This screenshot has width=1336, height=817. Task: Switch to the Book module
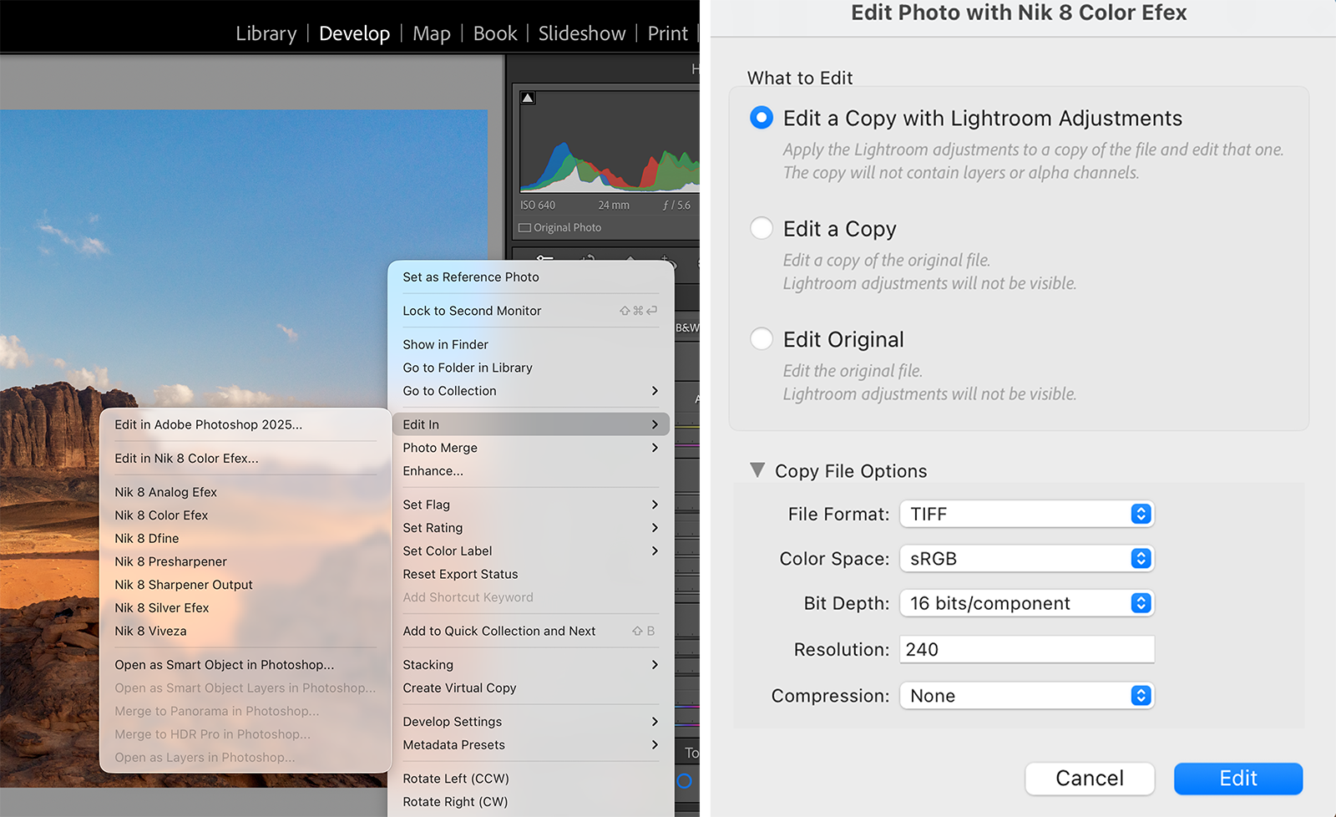[495, 33]
